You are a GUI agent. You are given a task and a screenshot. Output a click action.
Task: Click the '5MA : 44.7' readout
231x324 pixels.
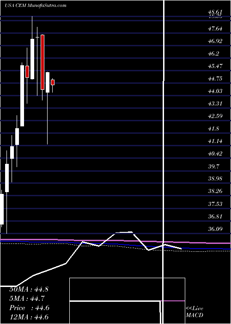(x=27, y=299)
